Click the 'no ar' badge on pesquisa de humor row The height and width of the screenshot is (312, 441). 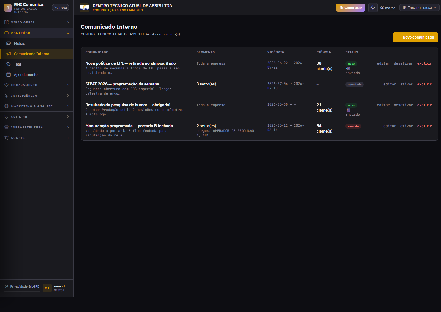(x=351, y=105)
